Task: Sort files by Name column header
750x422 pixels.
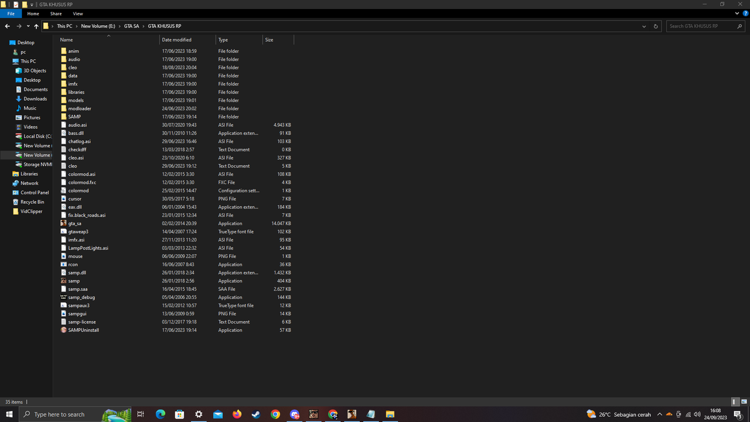Action: pos(108,40)
